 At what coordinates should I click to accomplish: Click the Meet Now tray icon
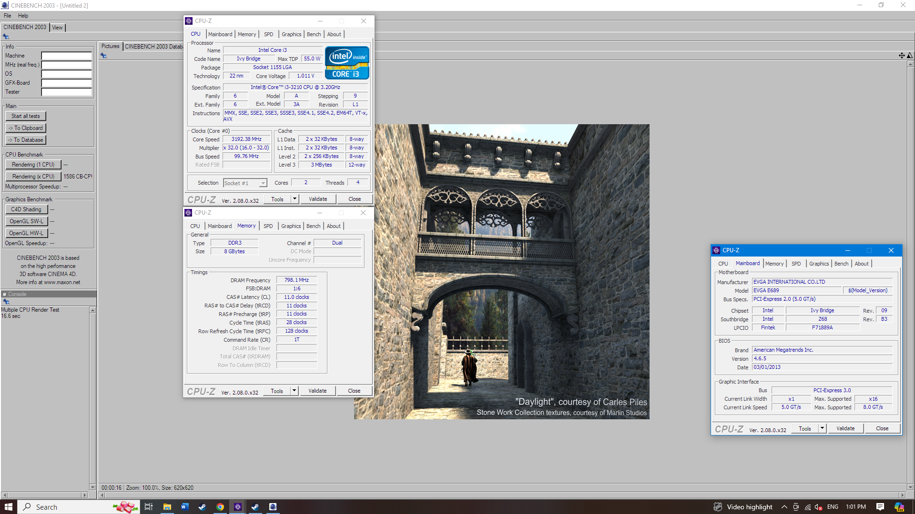pos(796,507)
